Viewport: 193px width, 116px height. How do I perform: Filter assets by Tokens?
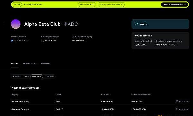click(x=26, y=76)
